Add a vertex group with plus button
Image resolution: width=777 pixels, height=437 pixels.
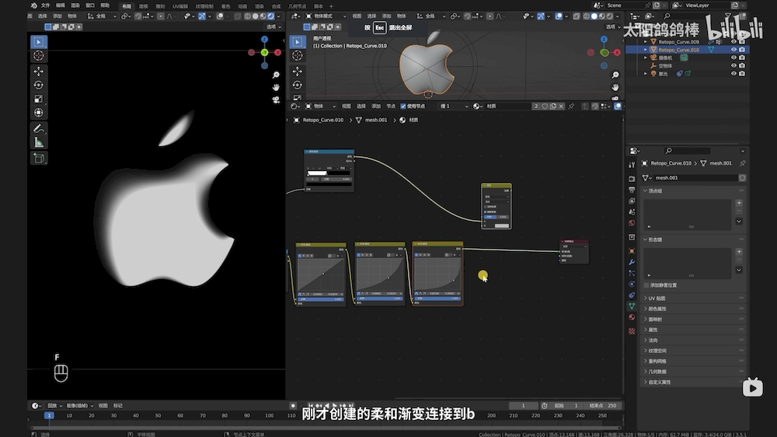coord(739,203)
